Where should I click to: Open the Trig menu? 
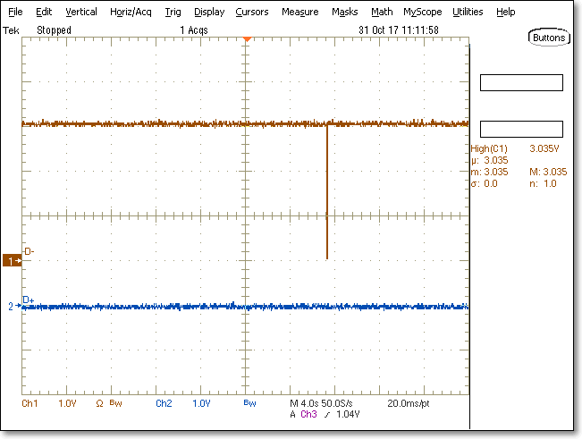(173, 13)
